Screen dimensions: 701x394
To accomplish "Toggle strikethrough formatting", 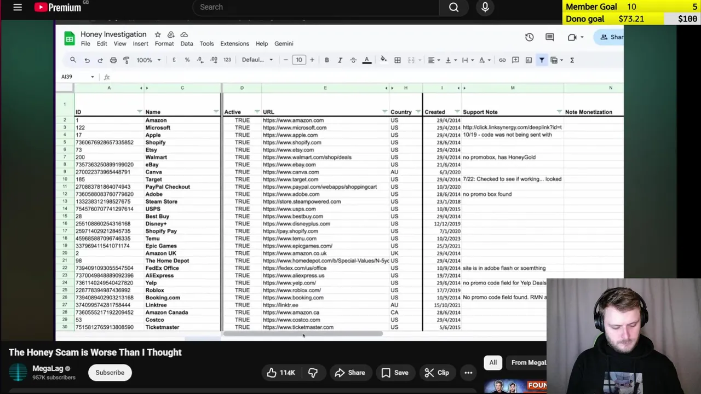I will coord(353,60).
